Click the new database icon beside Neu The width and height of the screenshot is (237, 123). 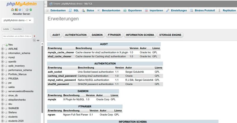[6, 45]
